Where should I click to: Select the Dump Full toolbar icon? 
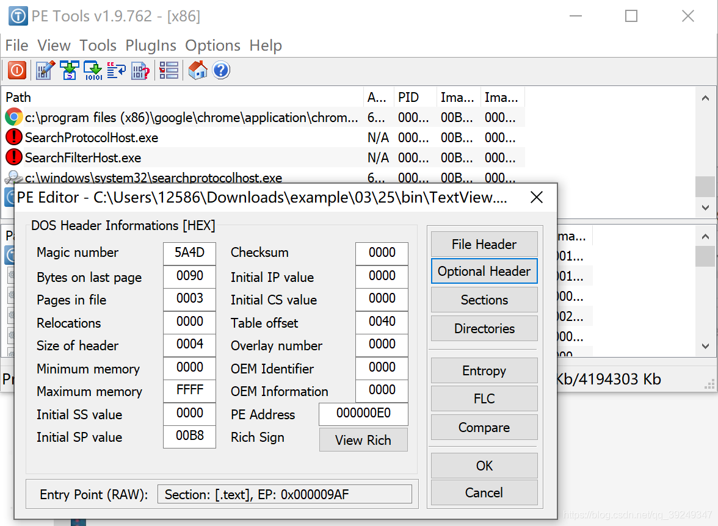coord(69,70)
